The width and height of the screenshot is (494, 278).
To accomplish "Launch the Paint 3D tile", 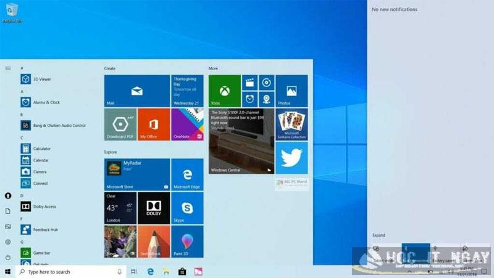I will [188, 242].
